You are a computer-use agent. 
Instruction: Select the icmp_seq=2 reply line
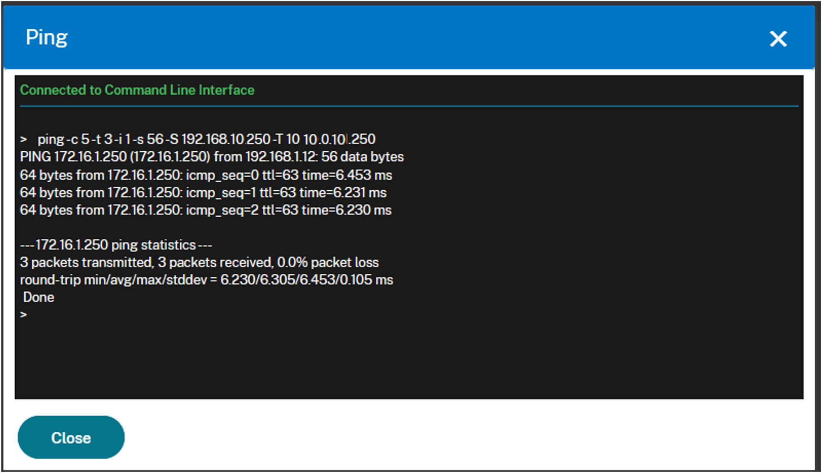coord(206,210)
